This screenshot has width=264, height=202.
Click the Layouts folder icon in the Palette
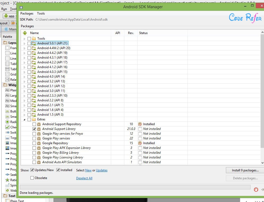click(x=5, y=43)
